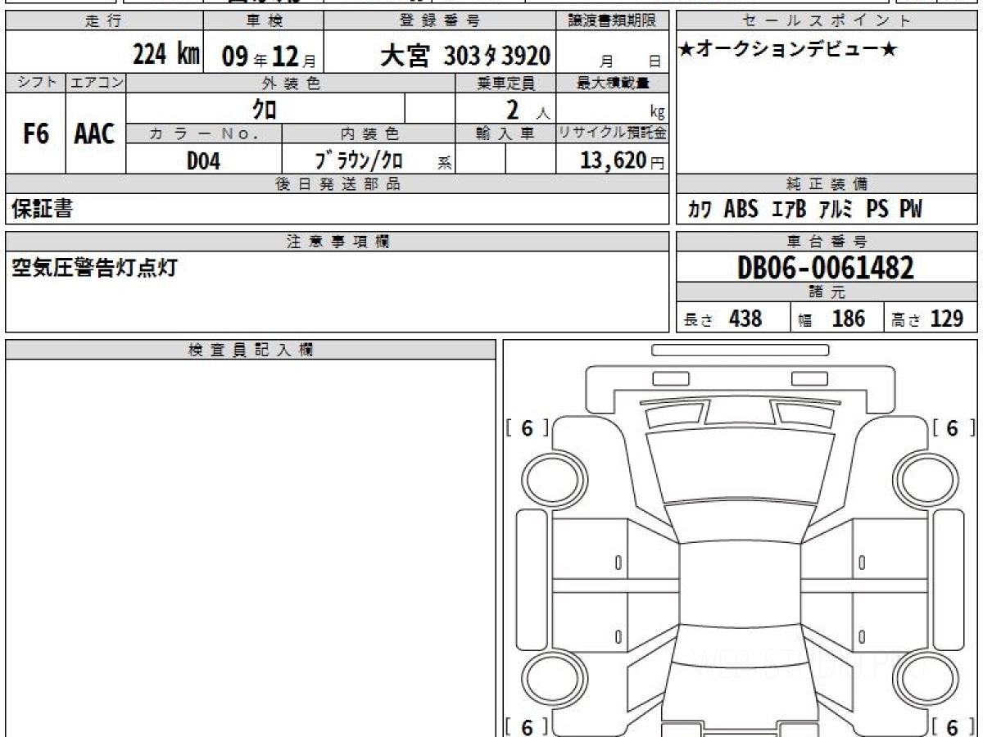Click the 保証書 entry

42,209
